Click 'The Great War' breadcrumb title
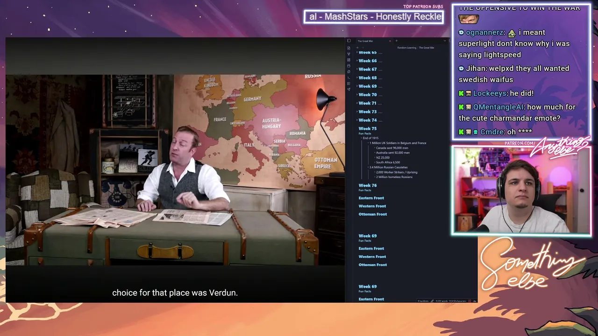This screenshot has width=598, height=336. [x=427, y=48]
